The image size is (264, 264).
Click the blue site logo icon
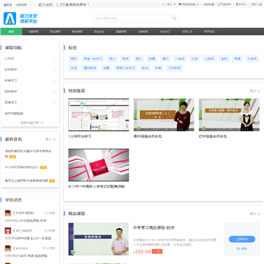click(x=10, y=18)
